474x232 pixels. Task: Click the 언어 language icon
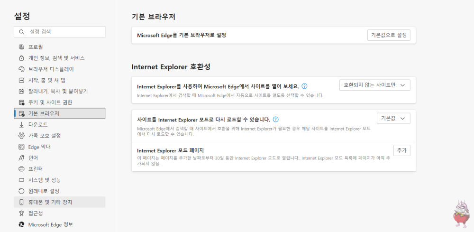(21, 158)
